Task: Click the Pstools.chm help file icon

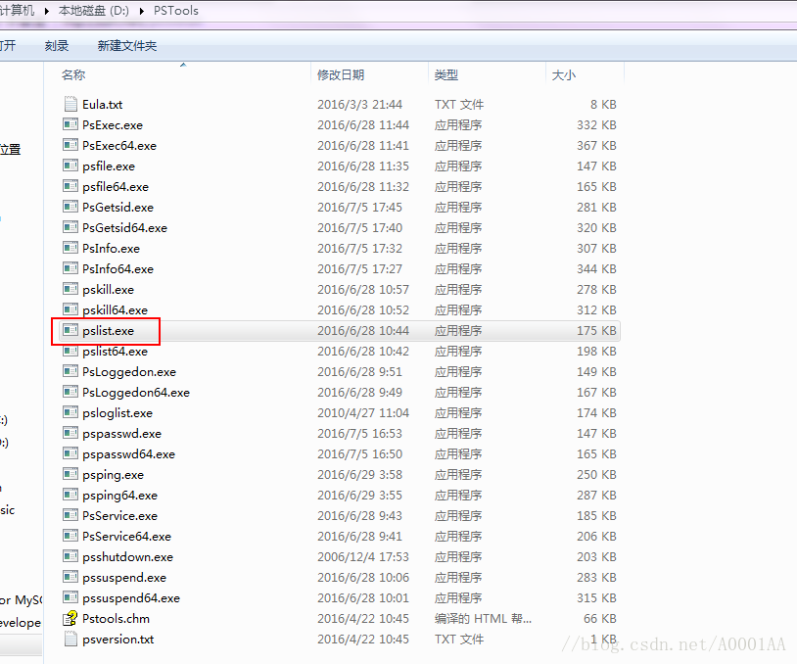Action: point(70,618)
